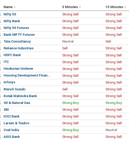The height and width of the screenshot is (141, 129).
Task: Open Larsen & Toubro link
Action: (x=16, y=123)
